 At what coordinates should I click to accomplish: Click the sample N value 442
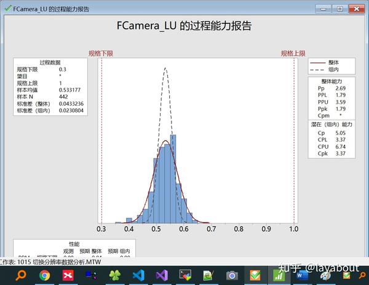[63, 97]
